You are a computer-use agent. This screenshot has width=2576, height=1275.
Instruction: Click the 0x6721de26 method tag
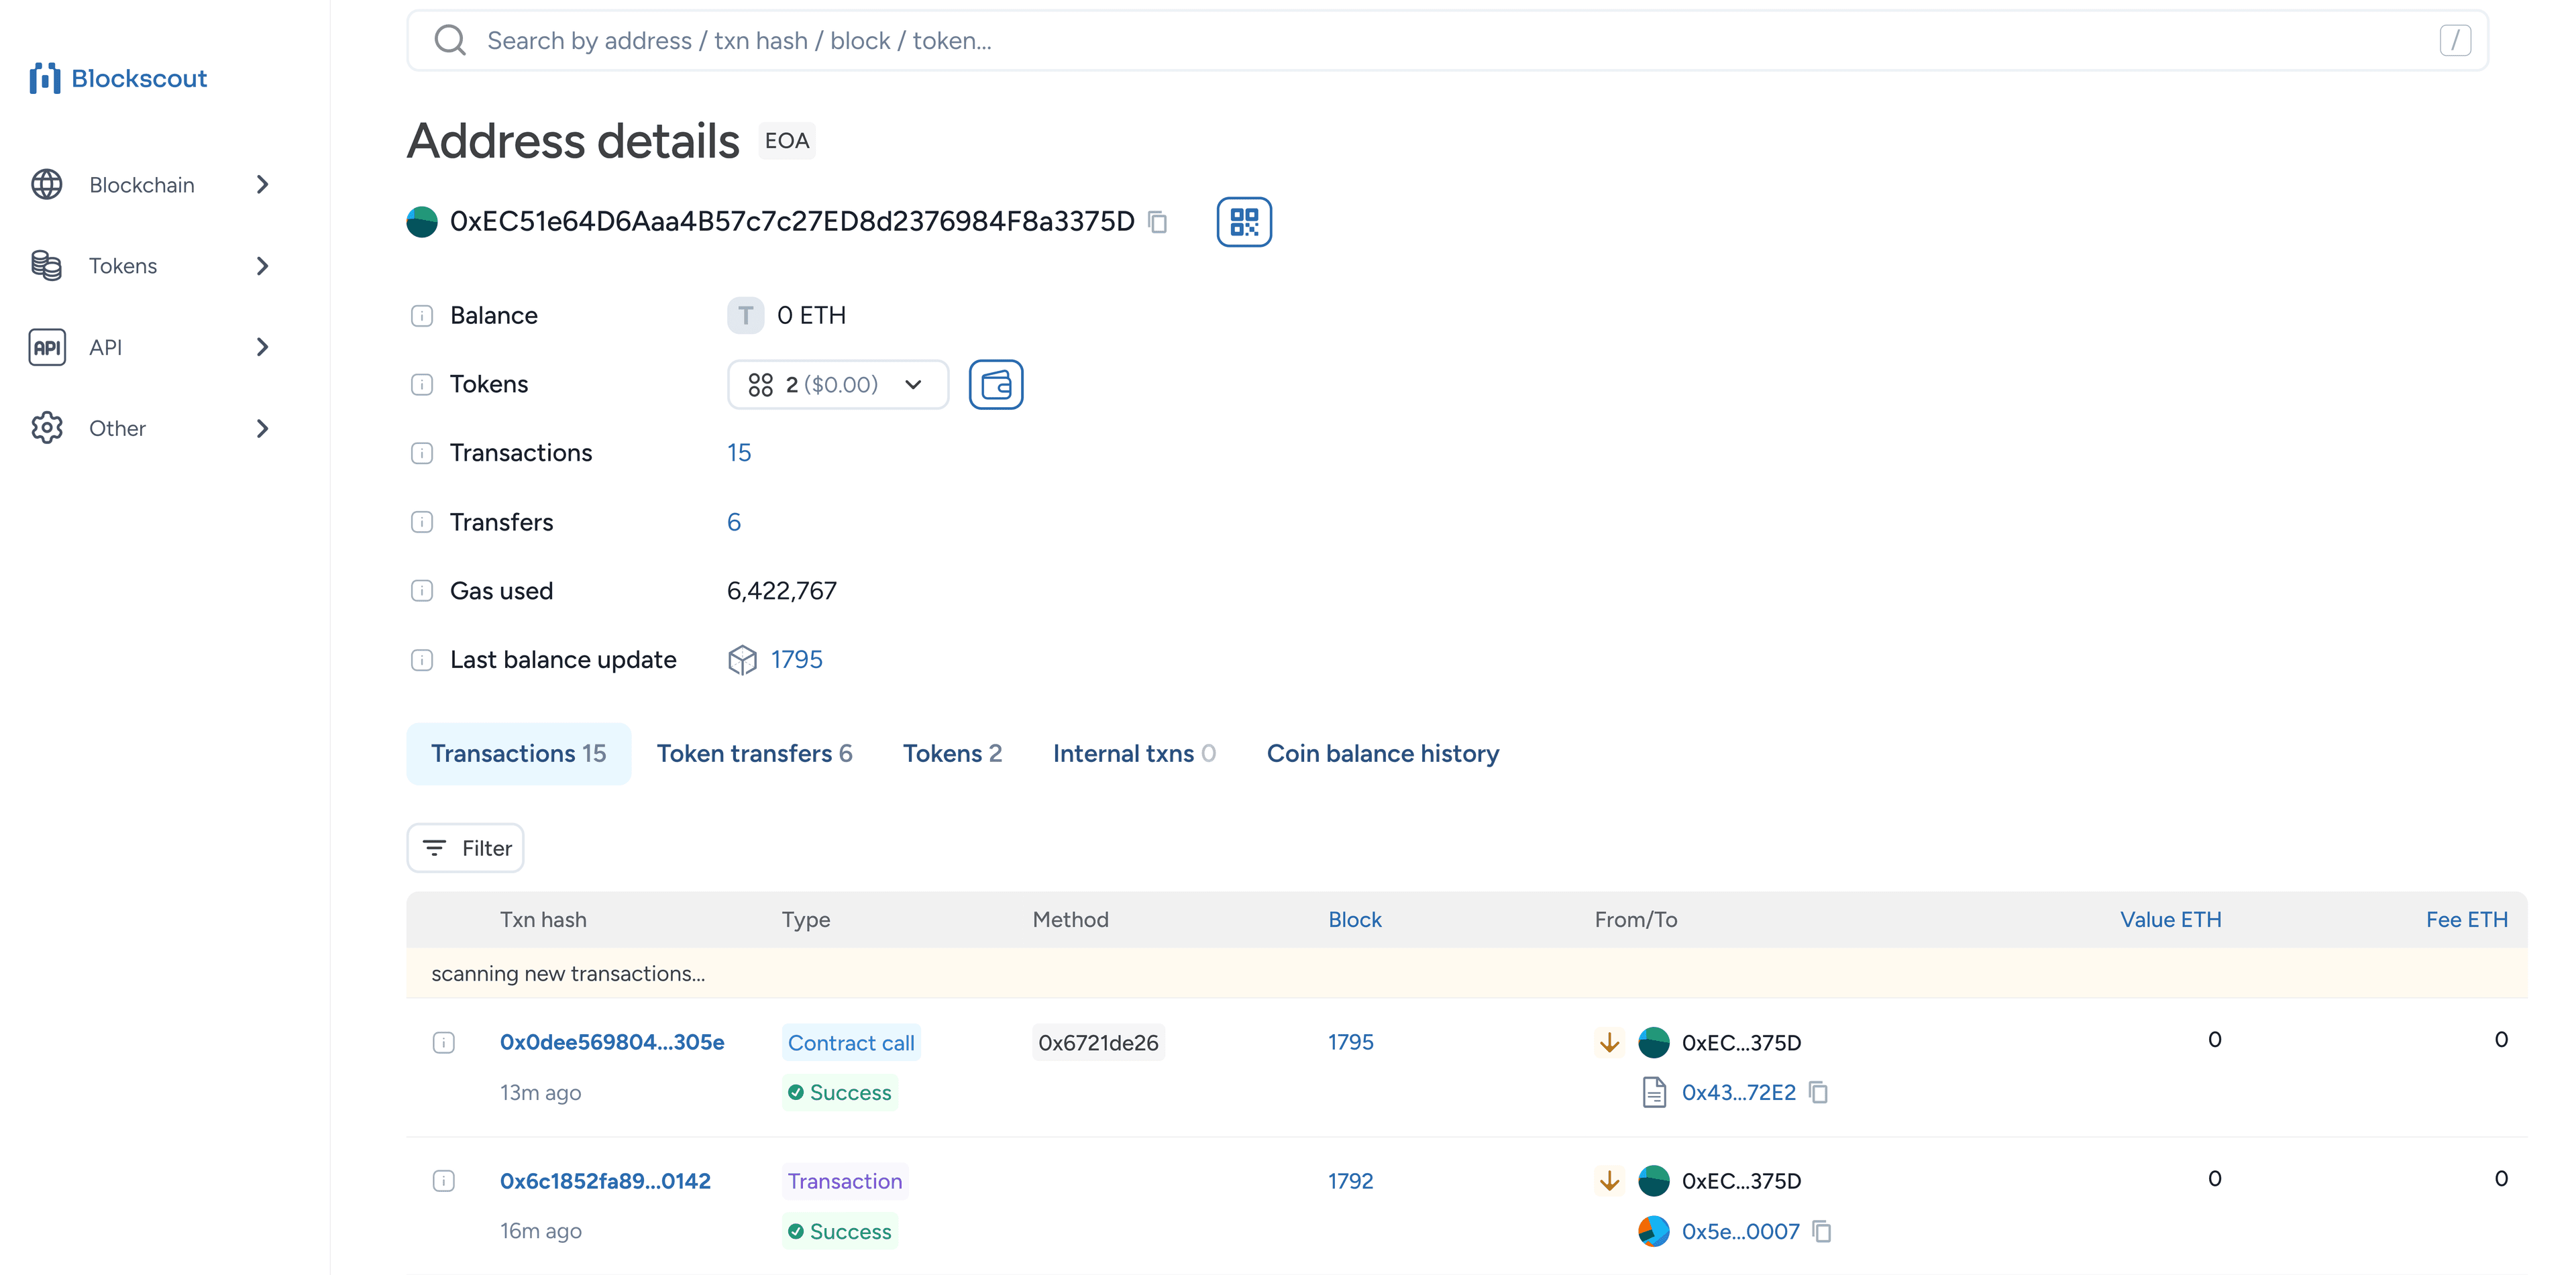(1098, 1043)
